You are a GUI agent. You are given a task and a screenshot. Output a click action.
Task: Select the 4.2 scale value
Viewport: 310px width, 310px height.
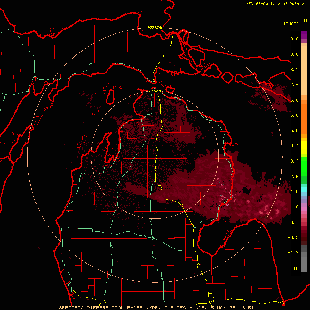click(294, 146)
